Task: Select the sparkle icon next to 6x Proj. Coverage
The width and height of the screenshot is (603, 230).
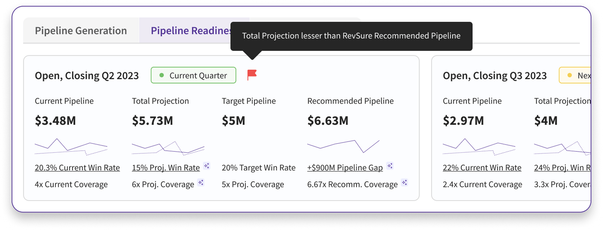Action: 201,183
